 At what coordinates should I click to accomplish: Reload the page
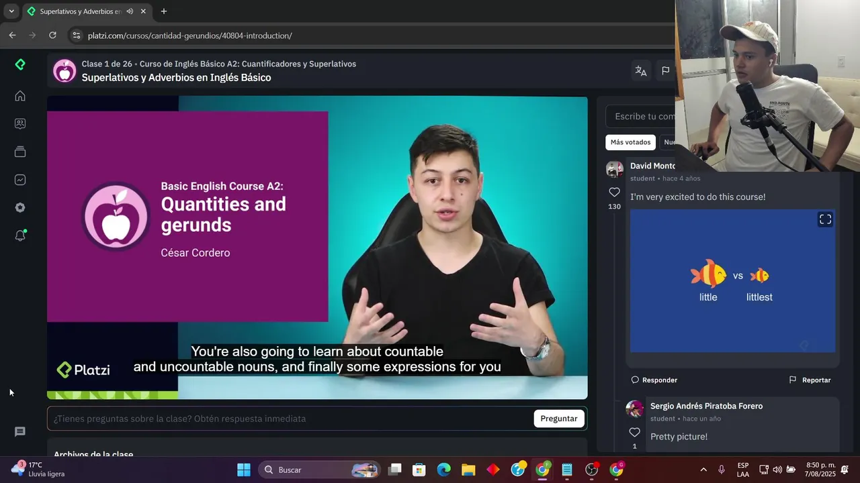click(x=52, y=35)
